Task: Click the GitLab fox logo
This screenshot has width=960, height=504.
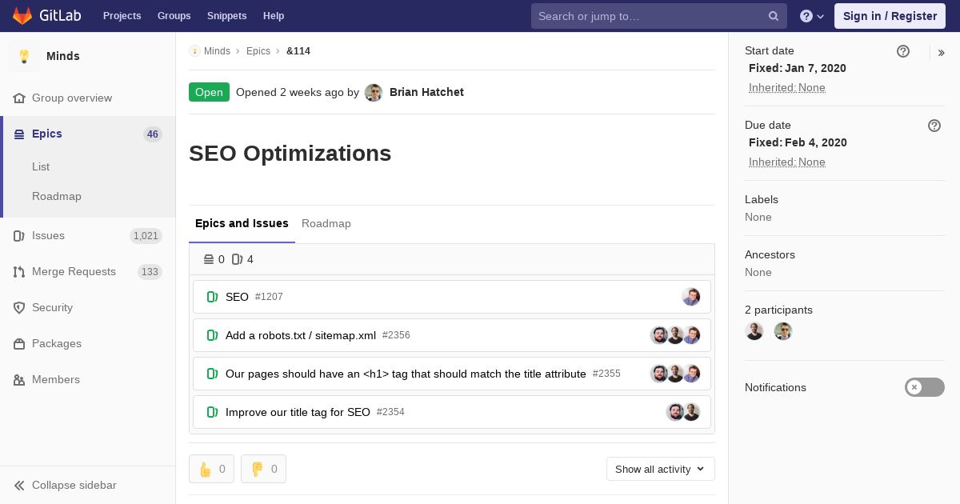Action: pyautogui.click(x=22, y=16)
